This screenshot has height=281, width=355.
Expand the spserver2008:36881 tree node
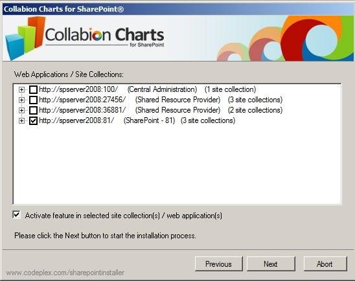tap(21, 110)
